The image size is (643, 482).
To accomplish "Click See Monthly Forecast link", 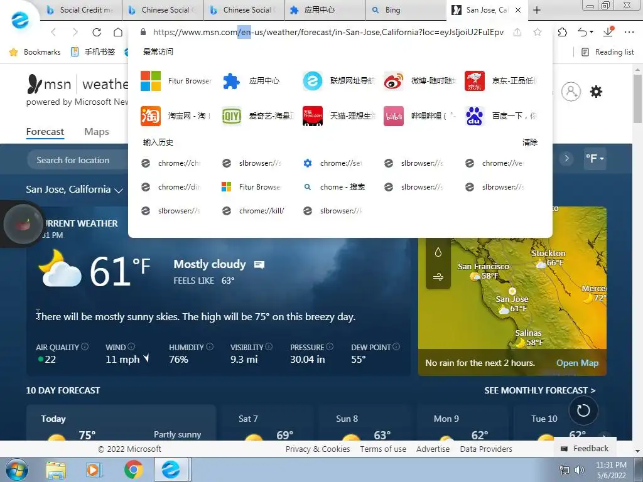I will [539, 390].
